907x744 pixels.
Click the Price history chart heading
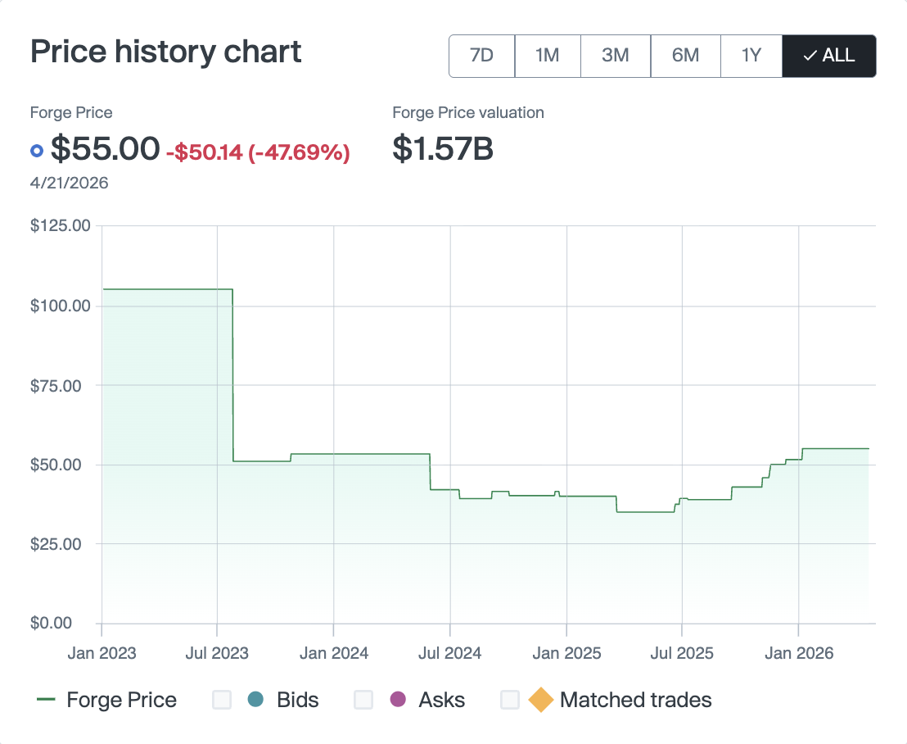click(166, 52)
